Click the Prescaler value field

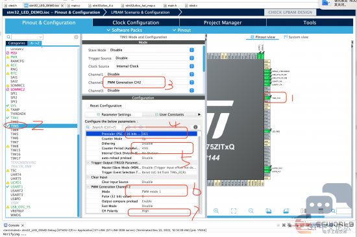169,134
